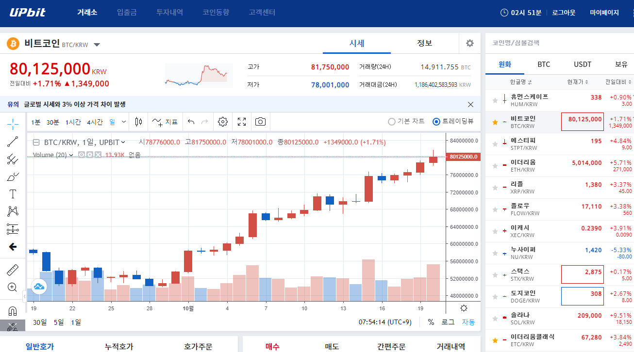Toggle 로그 logarithmic scale
This screenshot has width=634, height=352.
448,322
